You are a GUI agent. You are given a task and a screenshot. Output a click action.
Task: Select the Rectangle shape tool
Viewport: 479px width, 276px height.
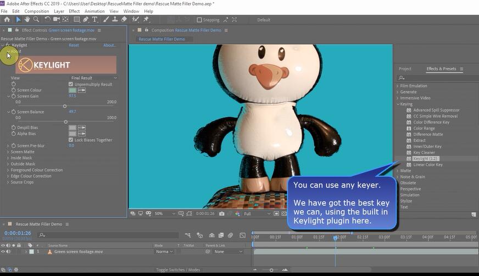(x=77, y=20)
